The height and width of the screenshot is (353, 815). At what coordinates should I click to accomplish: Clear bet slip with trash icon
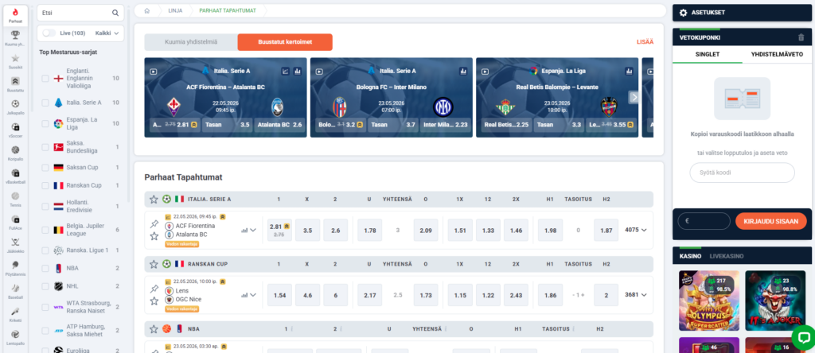coord(801,37)
